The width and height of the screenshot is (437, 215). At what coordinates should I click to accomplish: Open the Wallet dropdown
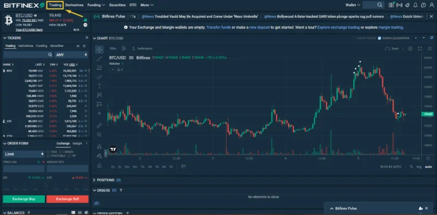(353, 5)
